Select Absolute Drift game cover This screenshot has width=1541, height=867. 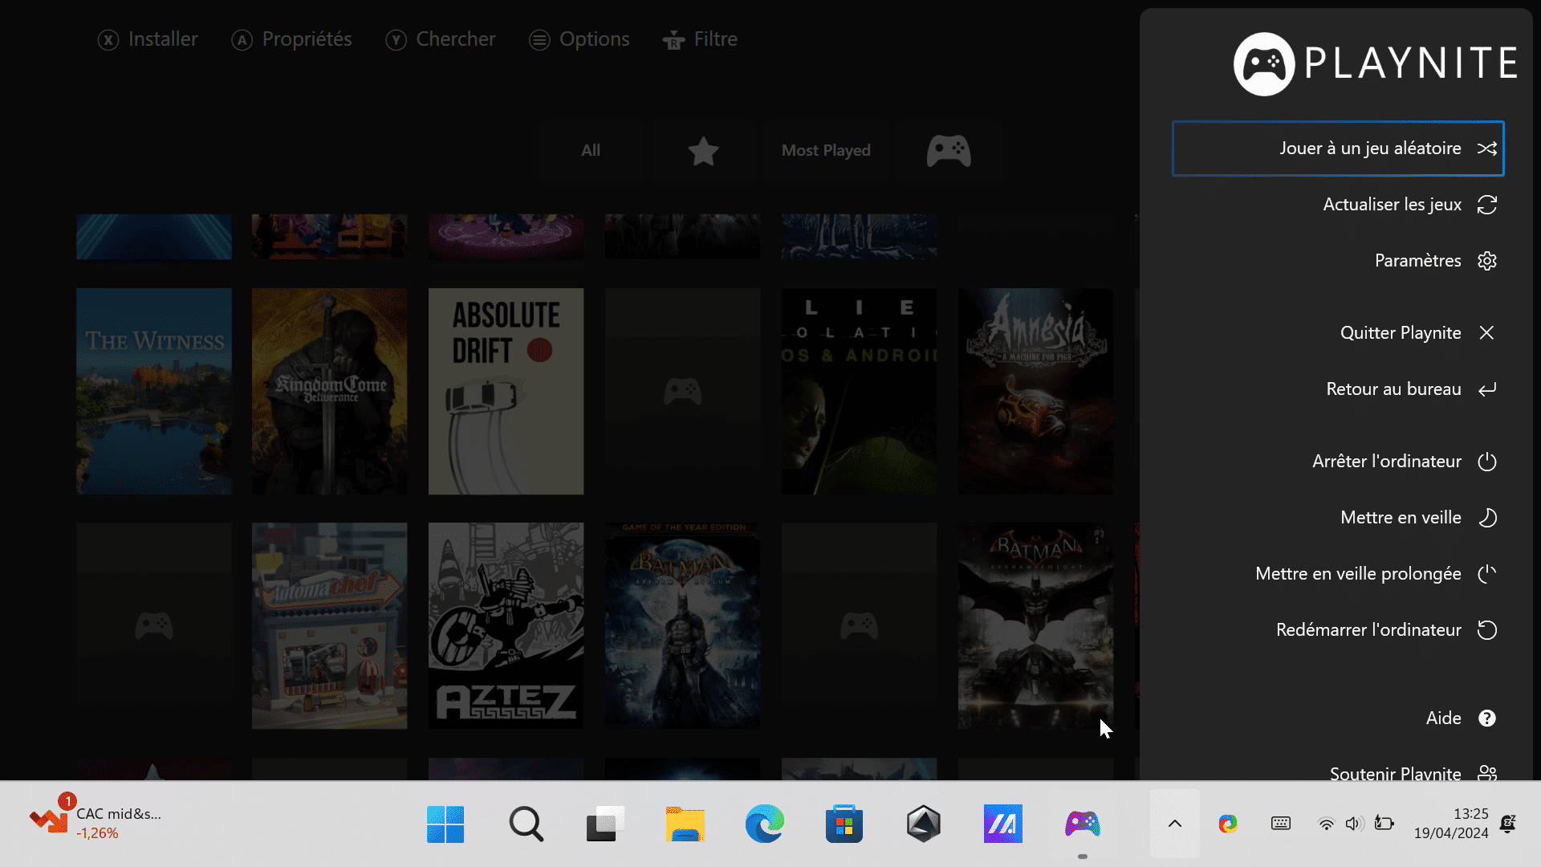506,391
